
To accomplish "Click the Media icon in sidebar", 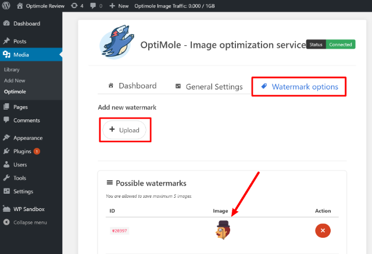I will point(6,55).
